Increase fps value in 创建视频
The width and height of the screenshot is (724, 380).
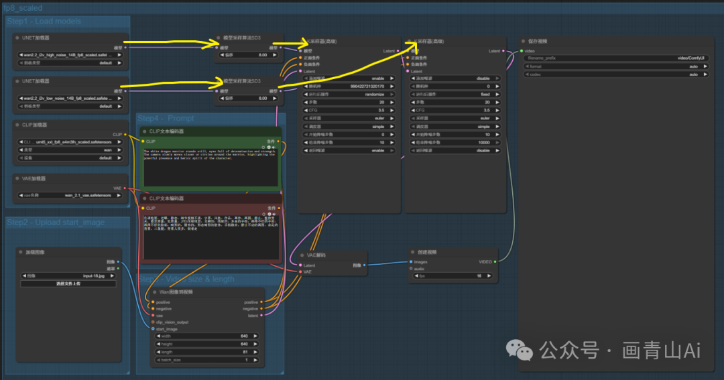[x=489, y=275]
